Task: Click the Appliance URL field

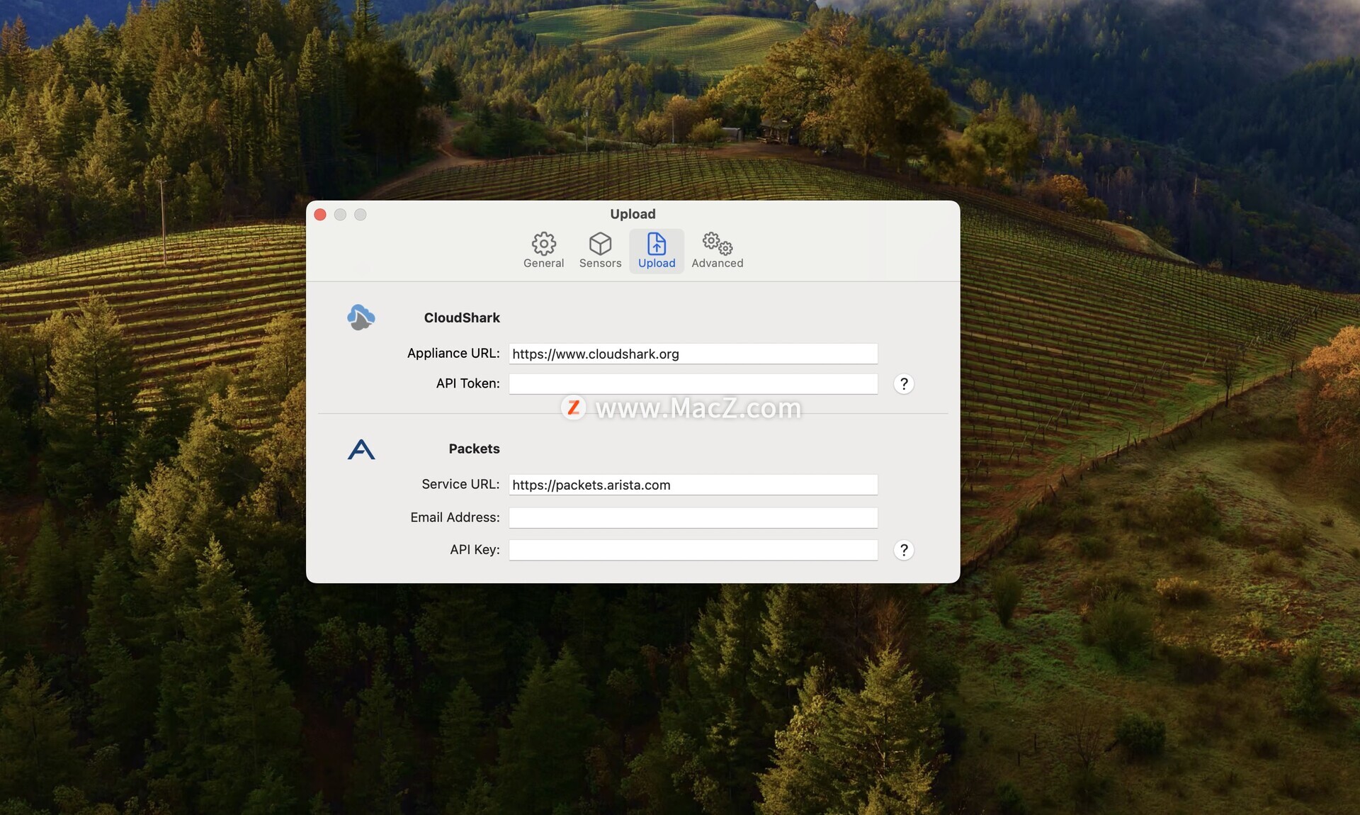Action: 693,354
